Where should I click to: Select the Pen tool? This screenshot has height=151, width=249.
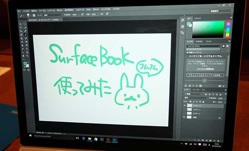point(23,49)
